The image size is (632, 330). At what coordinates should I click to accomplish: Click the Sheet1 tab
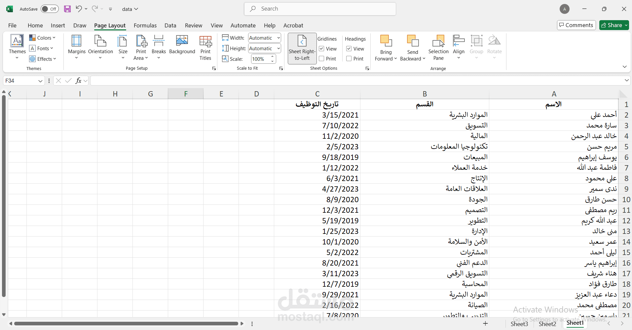(575, 323)
